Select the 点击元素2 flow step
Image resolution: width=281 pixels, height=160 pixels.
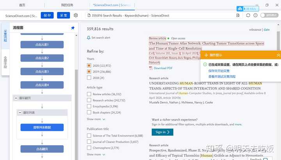(42, 58)
